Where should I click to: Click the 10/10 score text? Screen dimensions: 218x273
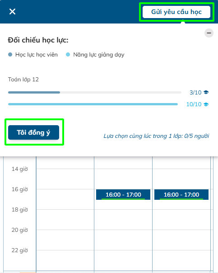pyautogui.click(x=194, y=104)
